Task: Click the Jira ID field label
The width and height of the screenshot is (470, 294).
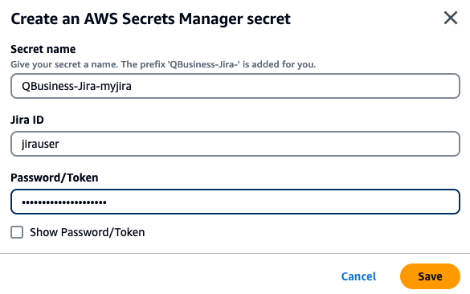Action: (27, 120)
